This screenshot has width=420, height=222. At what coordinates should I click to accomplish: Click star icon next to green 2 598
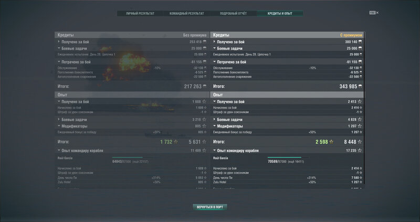coord(332,142)
